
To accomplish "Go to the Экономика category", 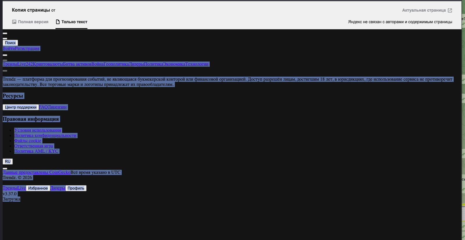I will point(174,64).
